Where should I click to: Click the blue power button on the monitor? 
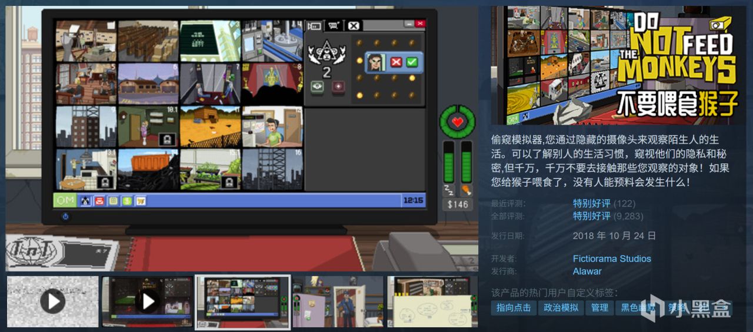pos(65,216)
